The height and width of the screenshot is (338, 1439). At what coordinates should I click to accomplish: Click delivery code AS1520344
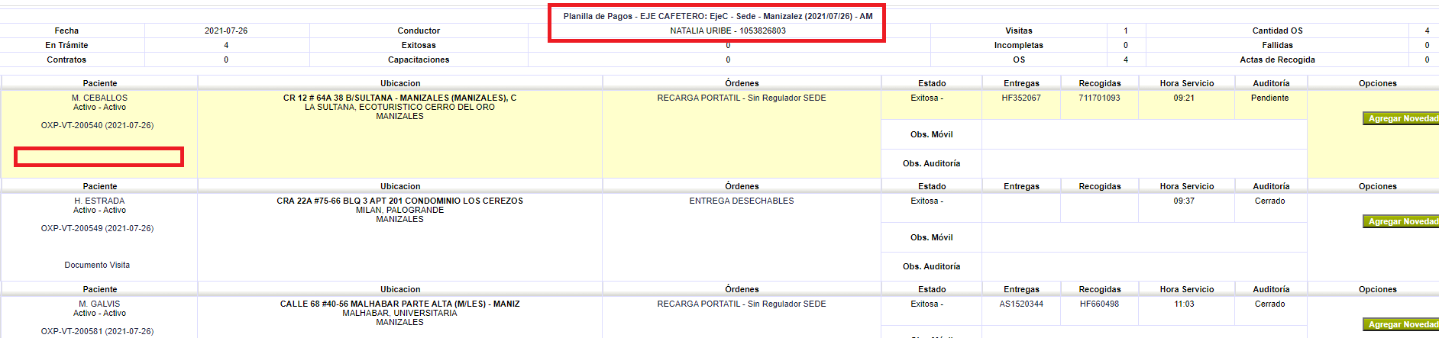point(1021,304)
